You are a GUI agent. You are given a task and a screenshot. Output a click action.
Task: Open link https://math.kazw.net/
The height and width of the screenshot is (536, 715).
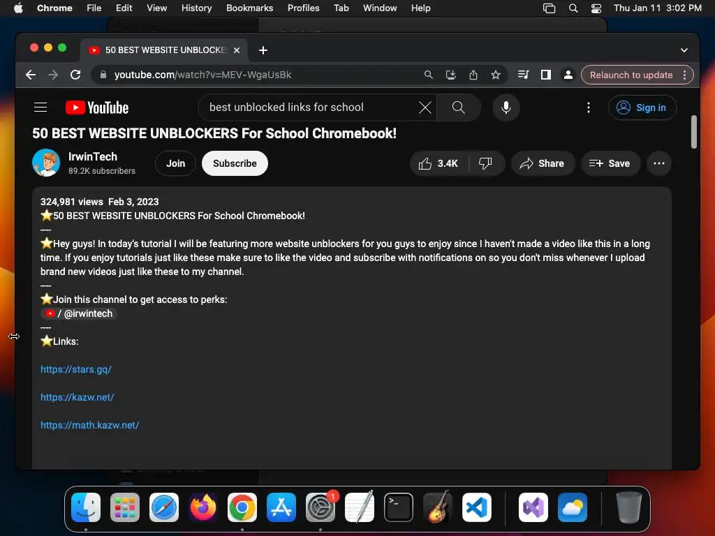(x=90, y=425)
